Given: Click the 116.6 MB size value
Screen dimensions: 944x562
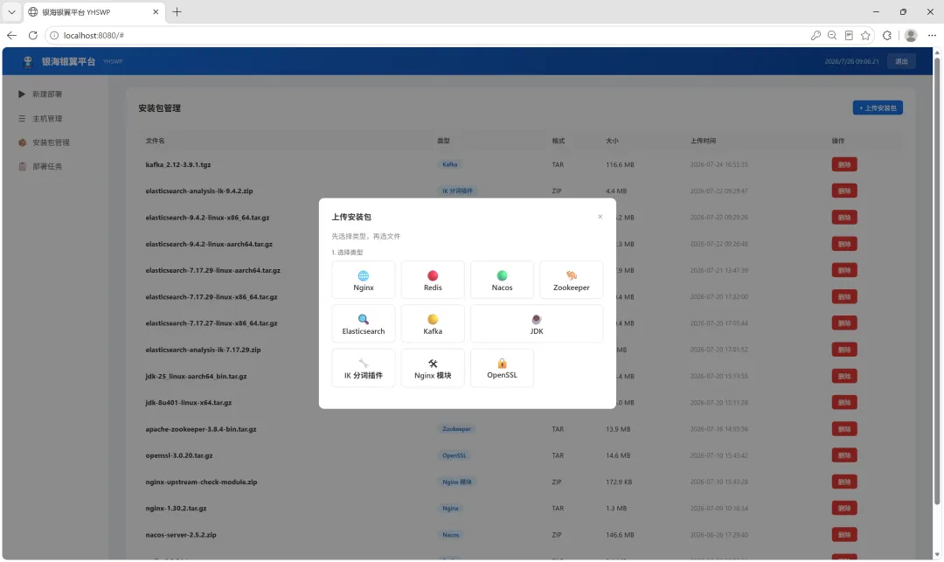Looking at the screenshot, I should (620, 164).
